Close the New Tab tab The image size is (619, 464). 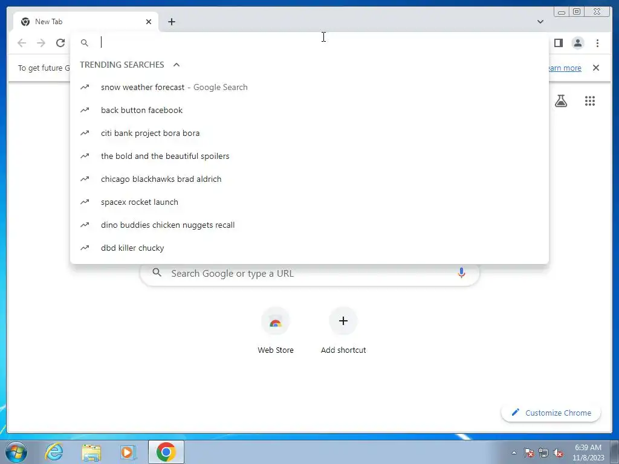[149, 22]
